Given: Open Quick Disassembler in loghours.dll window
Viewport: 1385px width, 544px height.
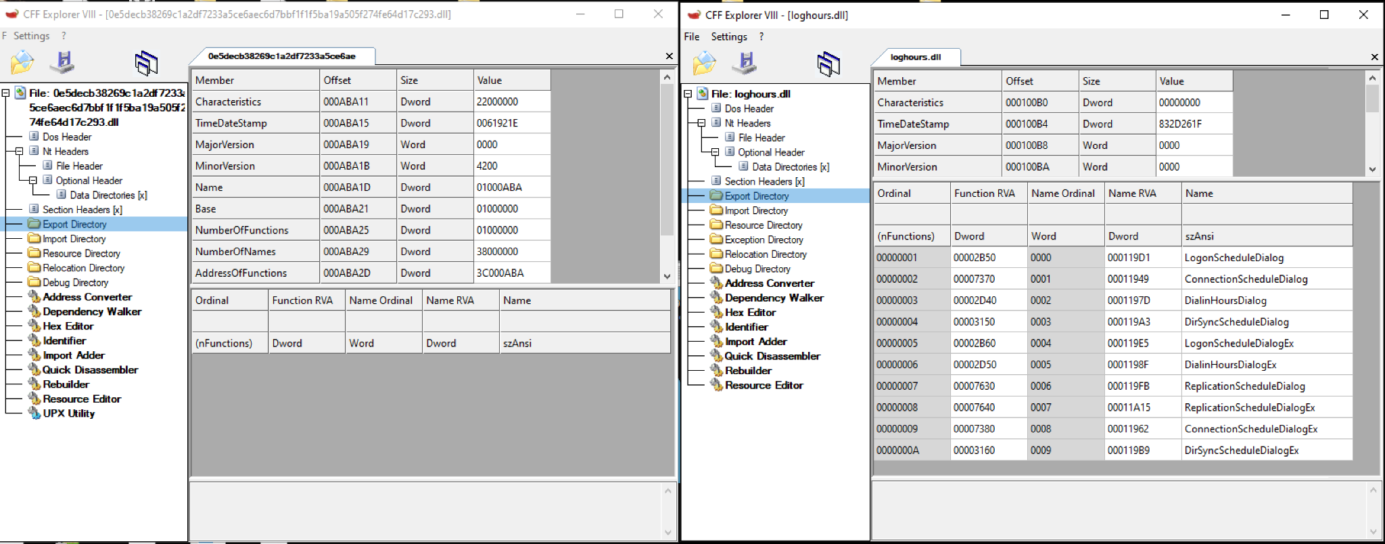Looking at the screenshot, I should click(x=772, y=356).
